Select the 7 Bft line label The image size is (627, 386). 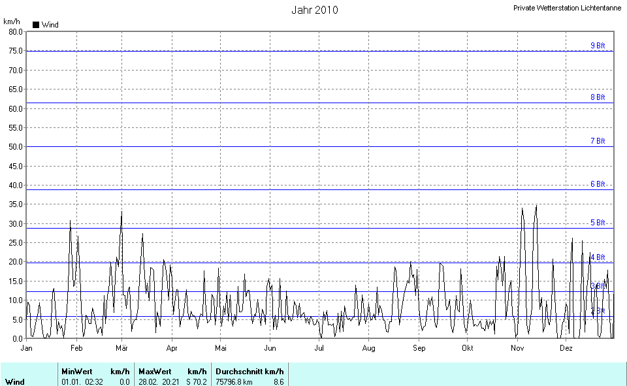(598, 141)
